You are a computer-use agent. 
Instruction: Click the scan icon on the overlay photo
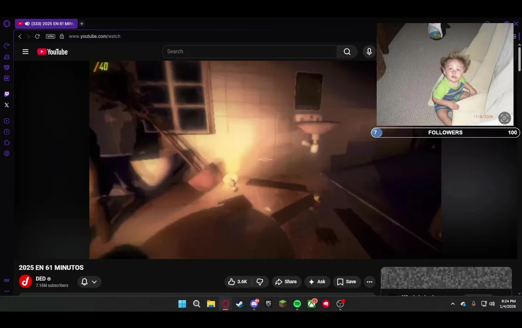(x=504, y=118)
